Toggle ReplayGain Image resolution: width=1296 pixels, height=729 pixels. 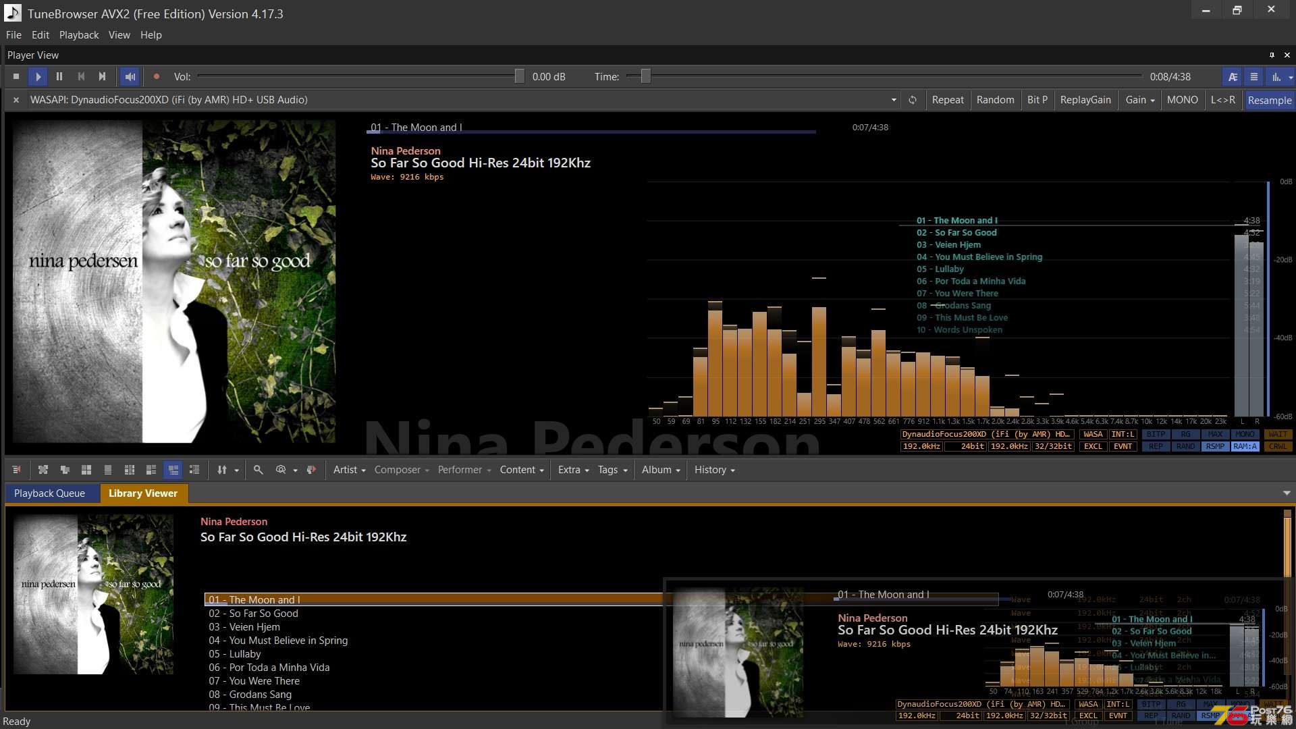tap(1085, 100)
